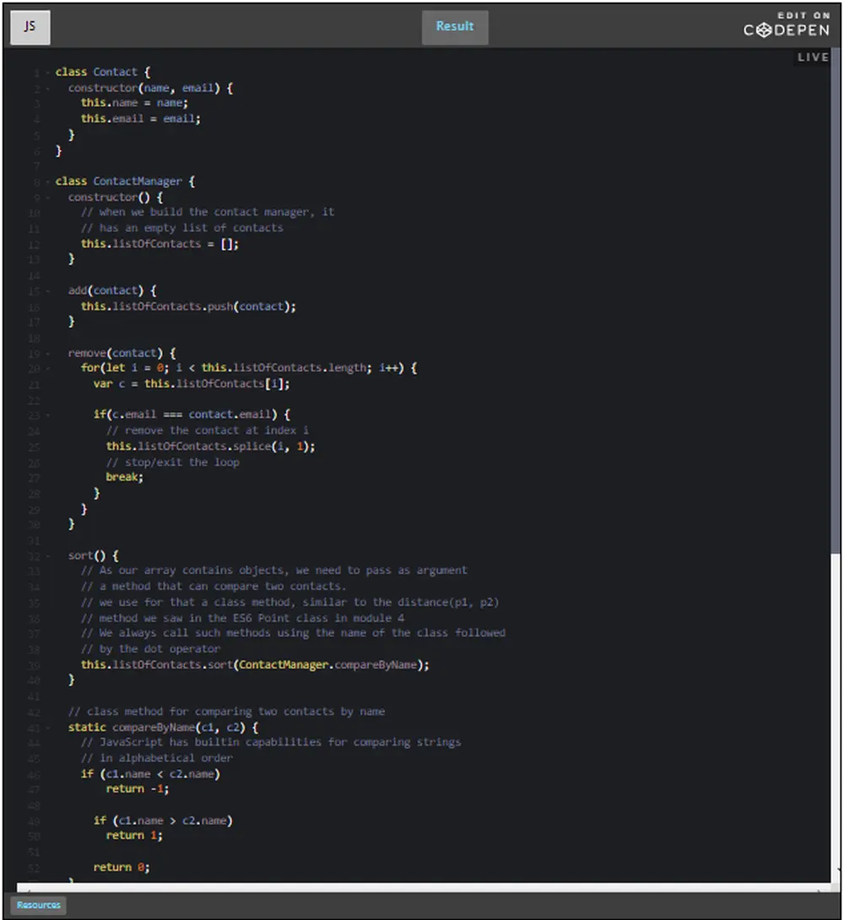This screenshot has height=920, width=844.
Task: Collapse the constructor(name, email) fold arrow
Action: point(47,89)
